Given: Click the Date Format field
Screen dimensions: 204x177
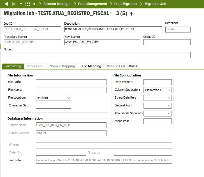Looking at the screenshot, I should coord(157,82).
